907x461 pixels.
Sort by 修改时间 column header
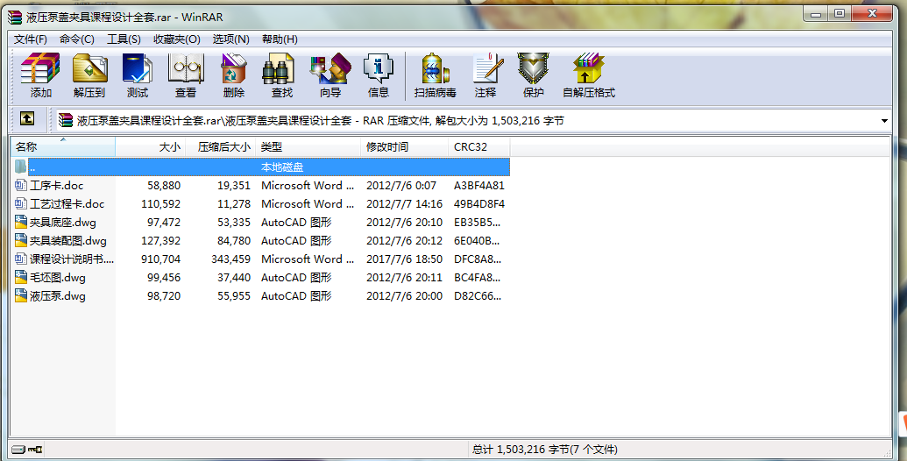(x=404, y=147)
